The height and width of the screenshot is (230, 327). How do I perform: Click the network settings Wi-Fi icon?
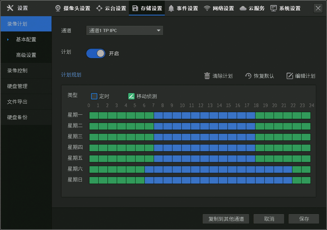(x=207, y=8)
